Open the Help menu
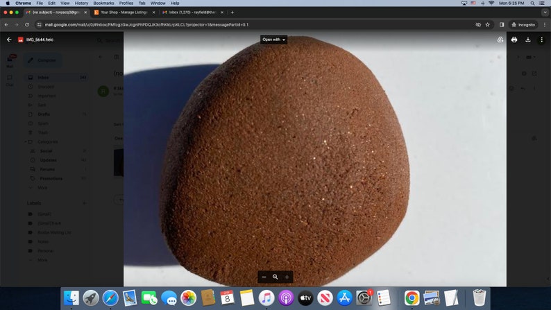 click(175, 3)
